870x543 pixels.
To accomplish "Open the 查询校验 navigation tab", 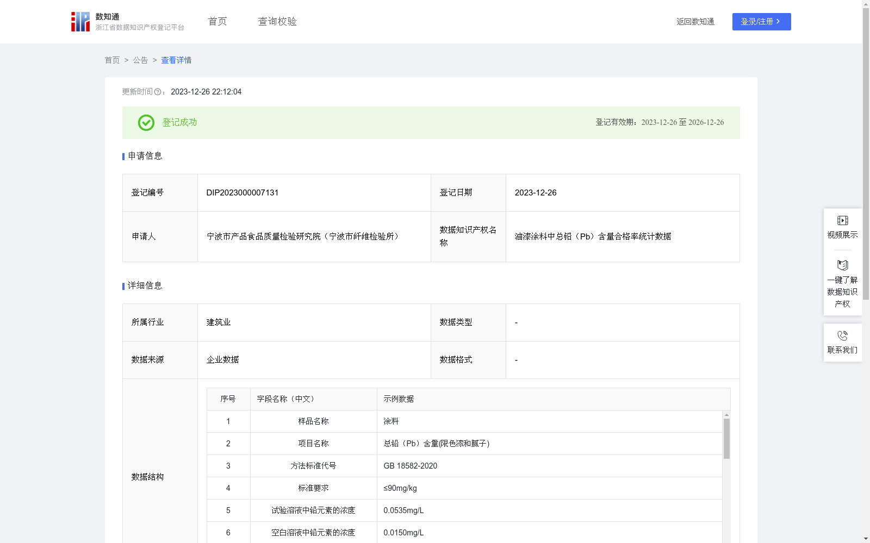I will pos(277,21).
